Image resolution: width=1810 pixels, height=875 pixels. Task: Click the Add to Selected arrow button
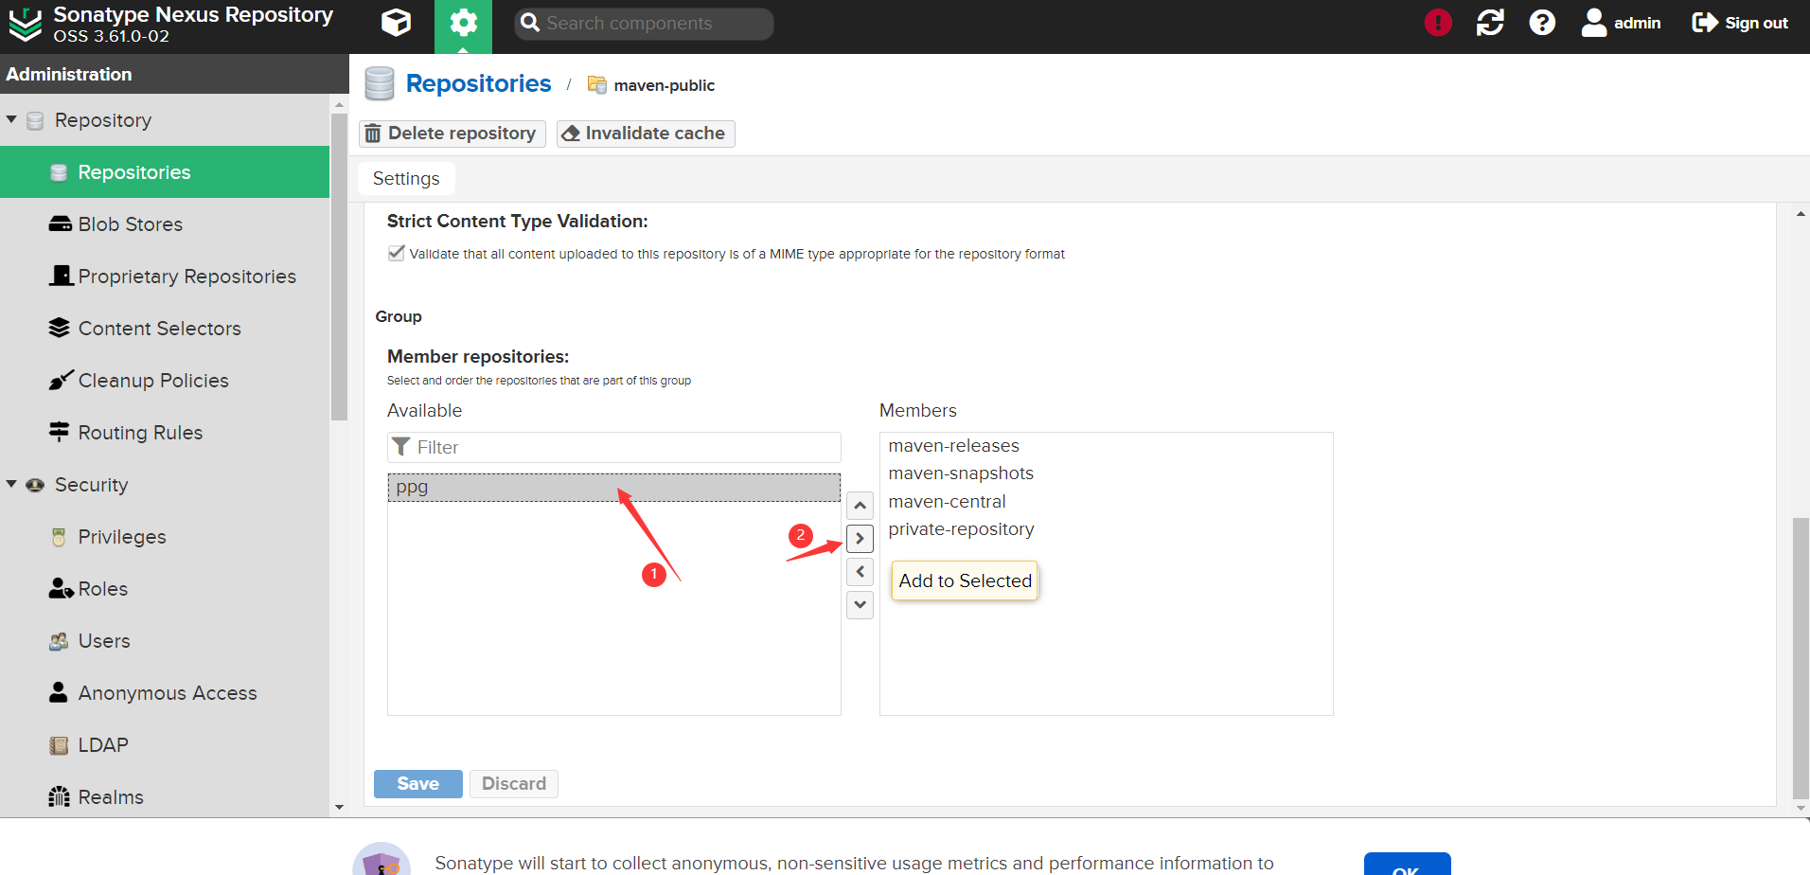tap(860, 539)
